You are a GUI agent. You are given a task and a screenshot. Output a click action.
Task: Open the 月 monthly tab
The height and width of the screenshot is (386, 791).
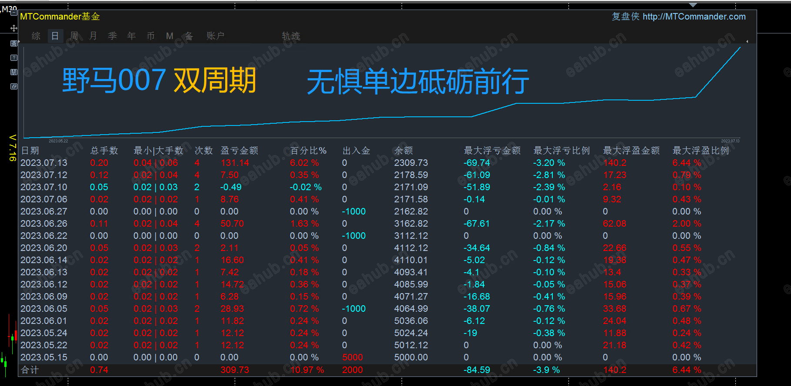93,36
